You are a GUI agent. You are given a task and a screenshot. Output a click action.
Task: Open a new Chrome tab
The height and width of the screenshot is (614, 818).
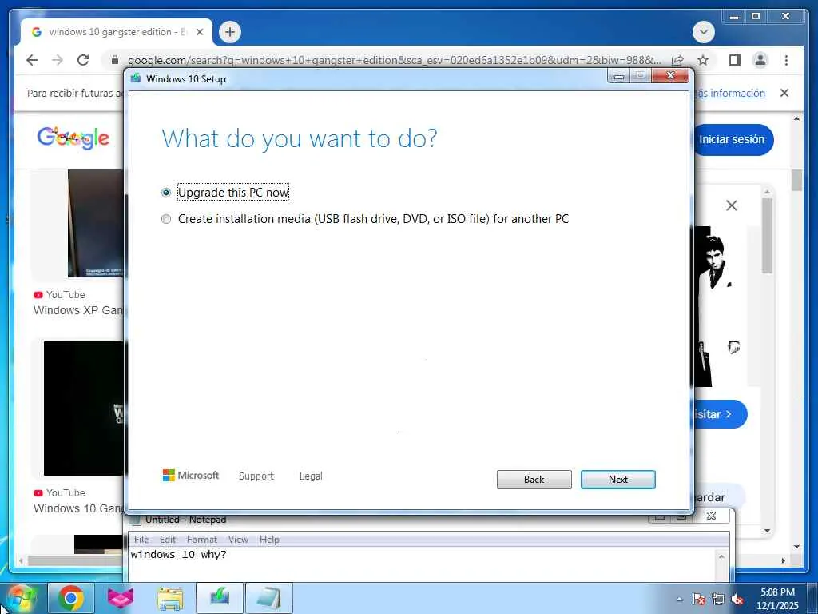229,32
